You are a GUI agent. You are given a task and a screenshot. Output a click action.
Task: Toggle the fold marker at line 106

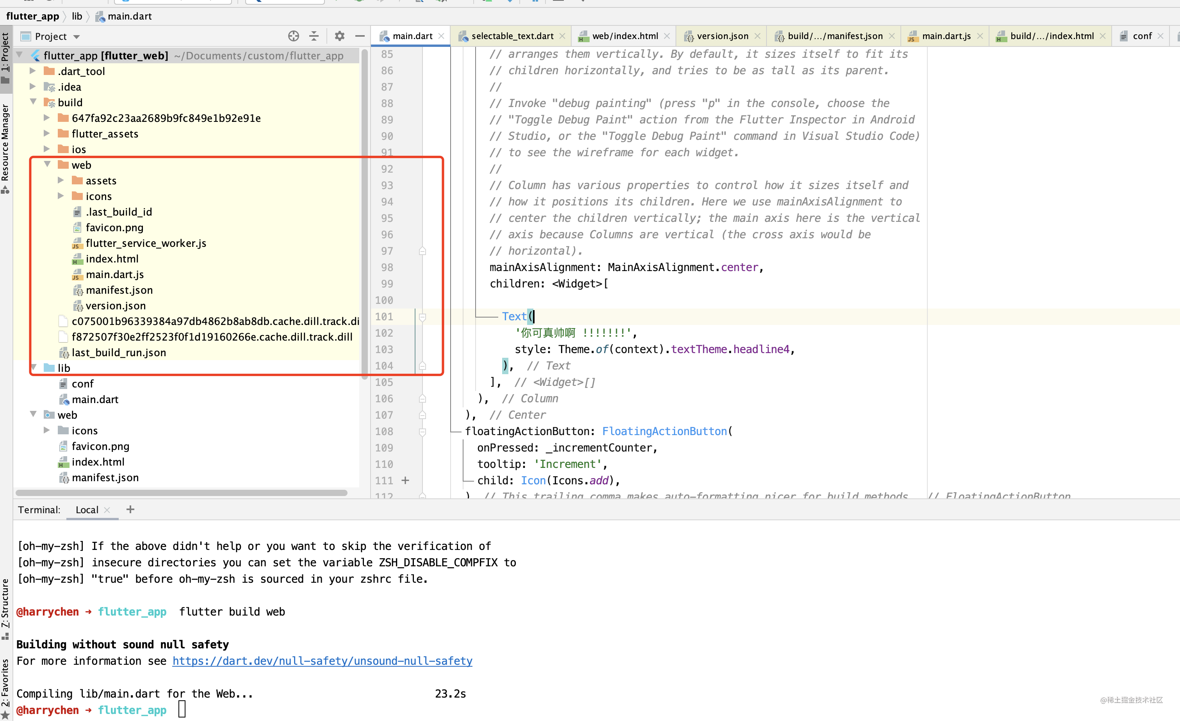[x=422, y=399]
